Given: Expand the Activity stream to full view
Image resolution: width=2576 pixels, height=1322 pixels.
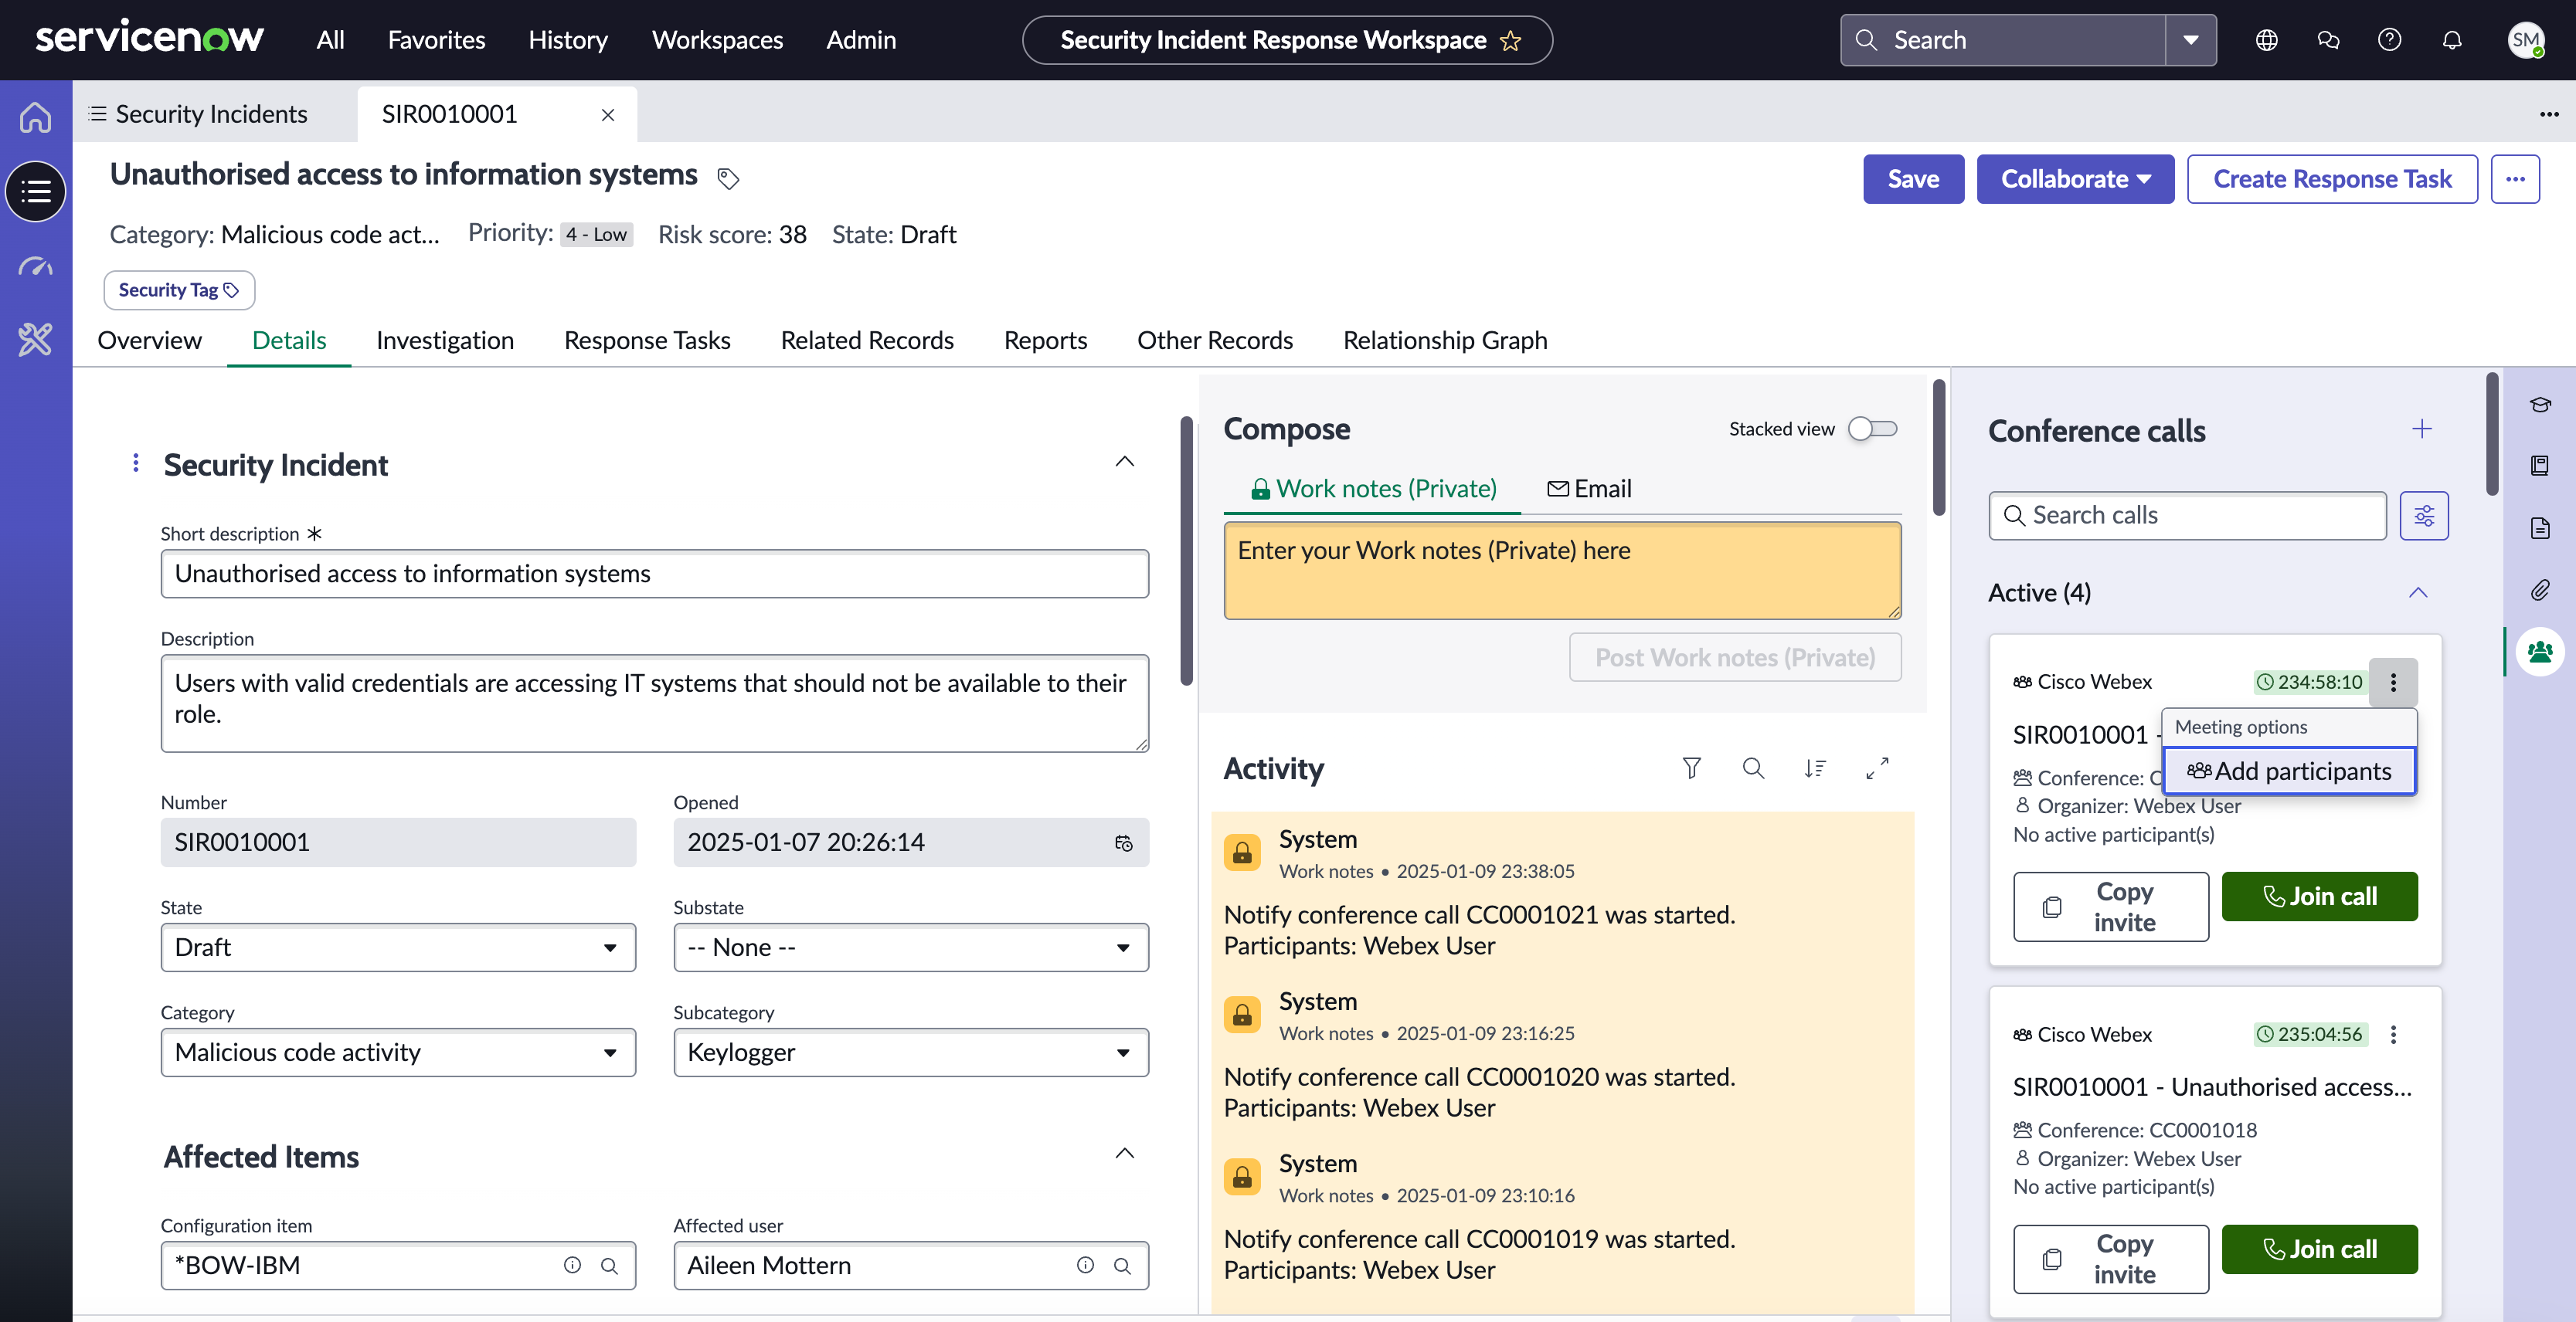Looking at the screenshot, I should pos(1877,768).
